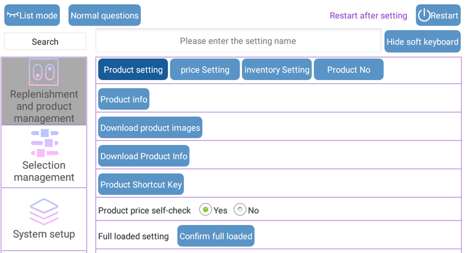
Task: Select the Product setting tab
Action: 133,70
